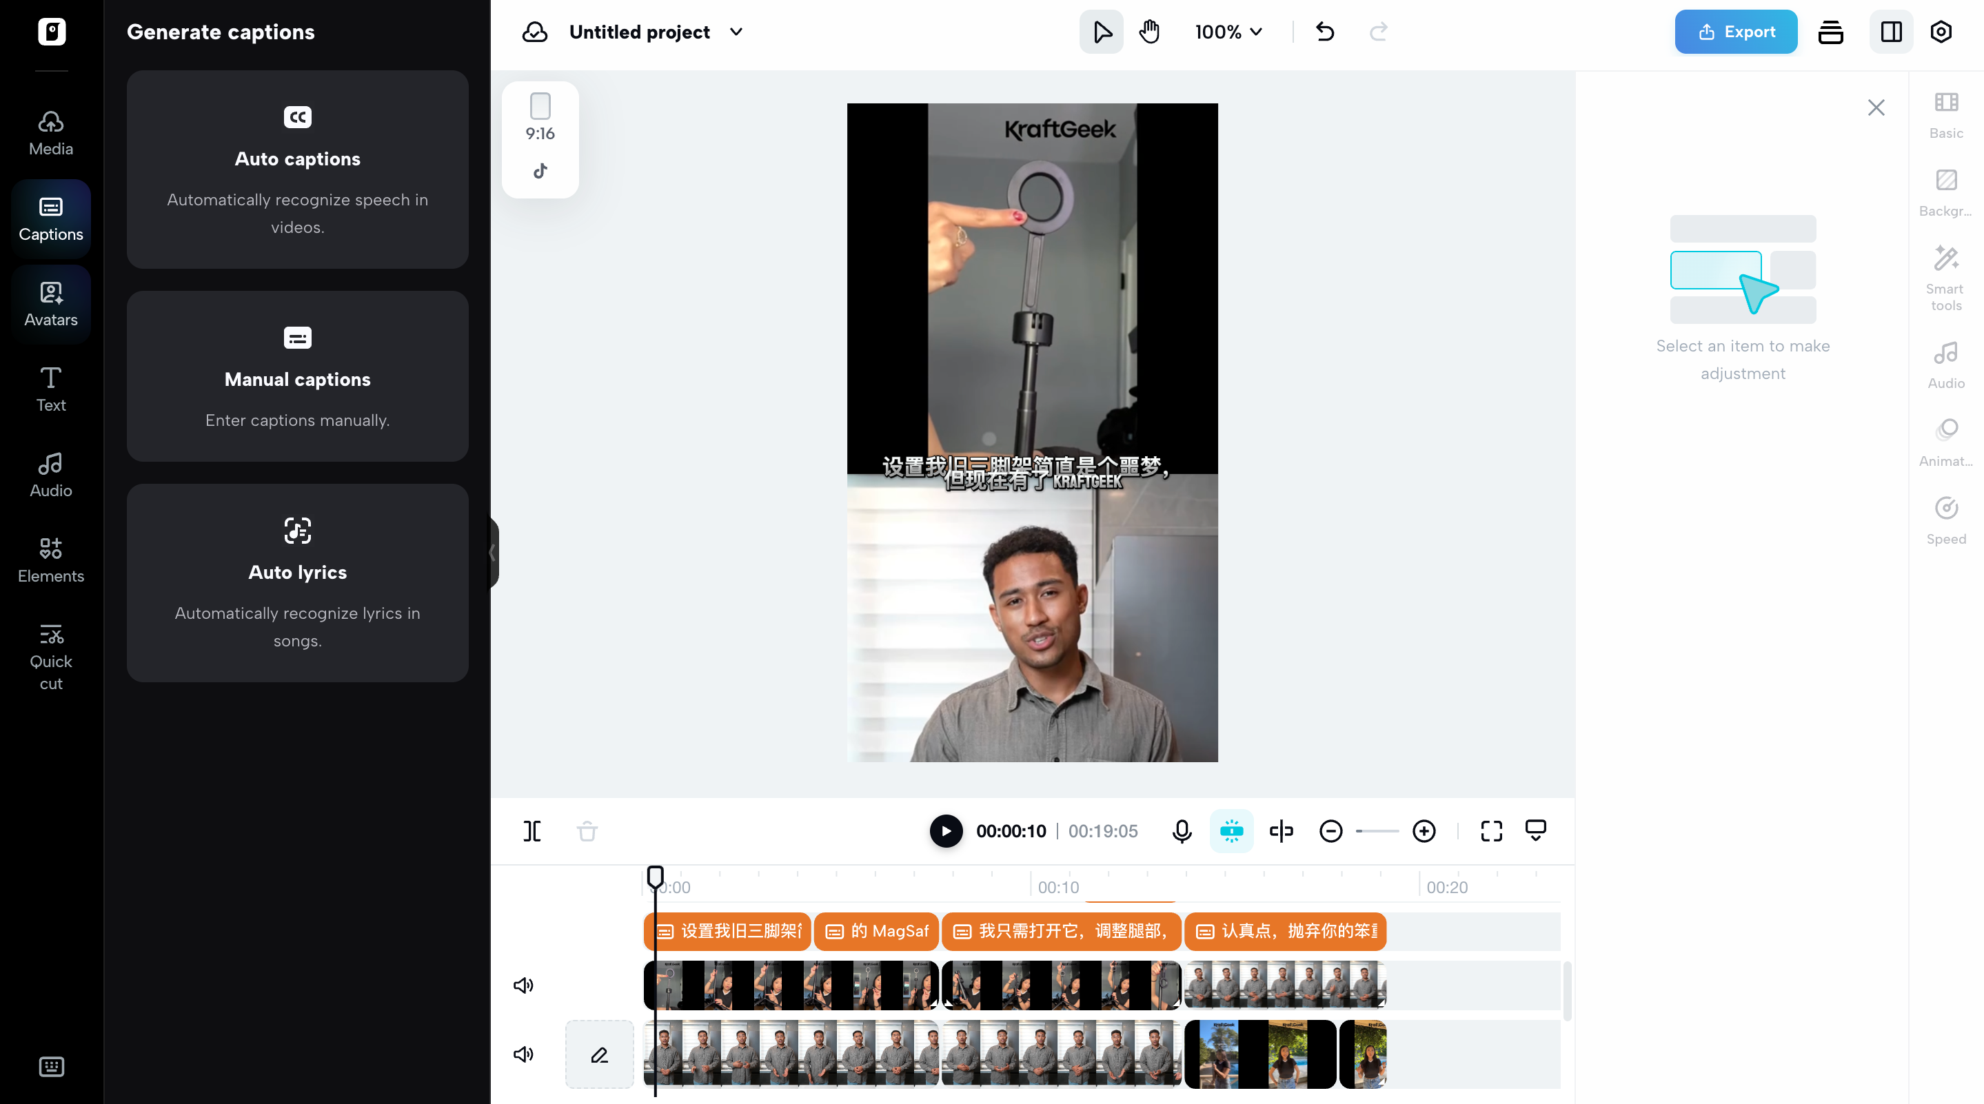
Task: Open the Quick cut panel
Action: 50,657
